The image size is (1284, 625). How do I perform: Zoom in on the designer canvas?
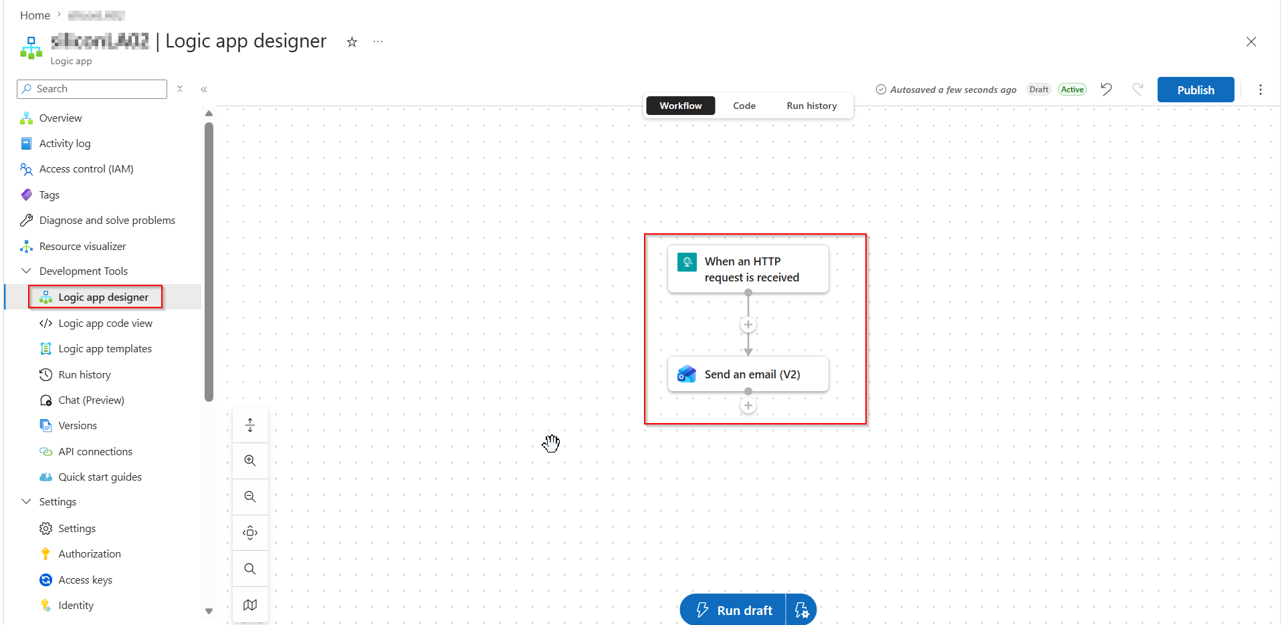coord(250,461)
